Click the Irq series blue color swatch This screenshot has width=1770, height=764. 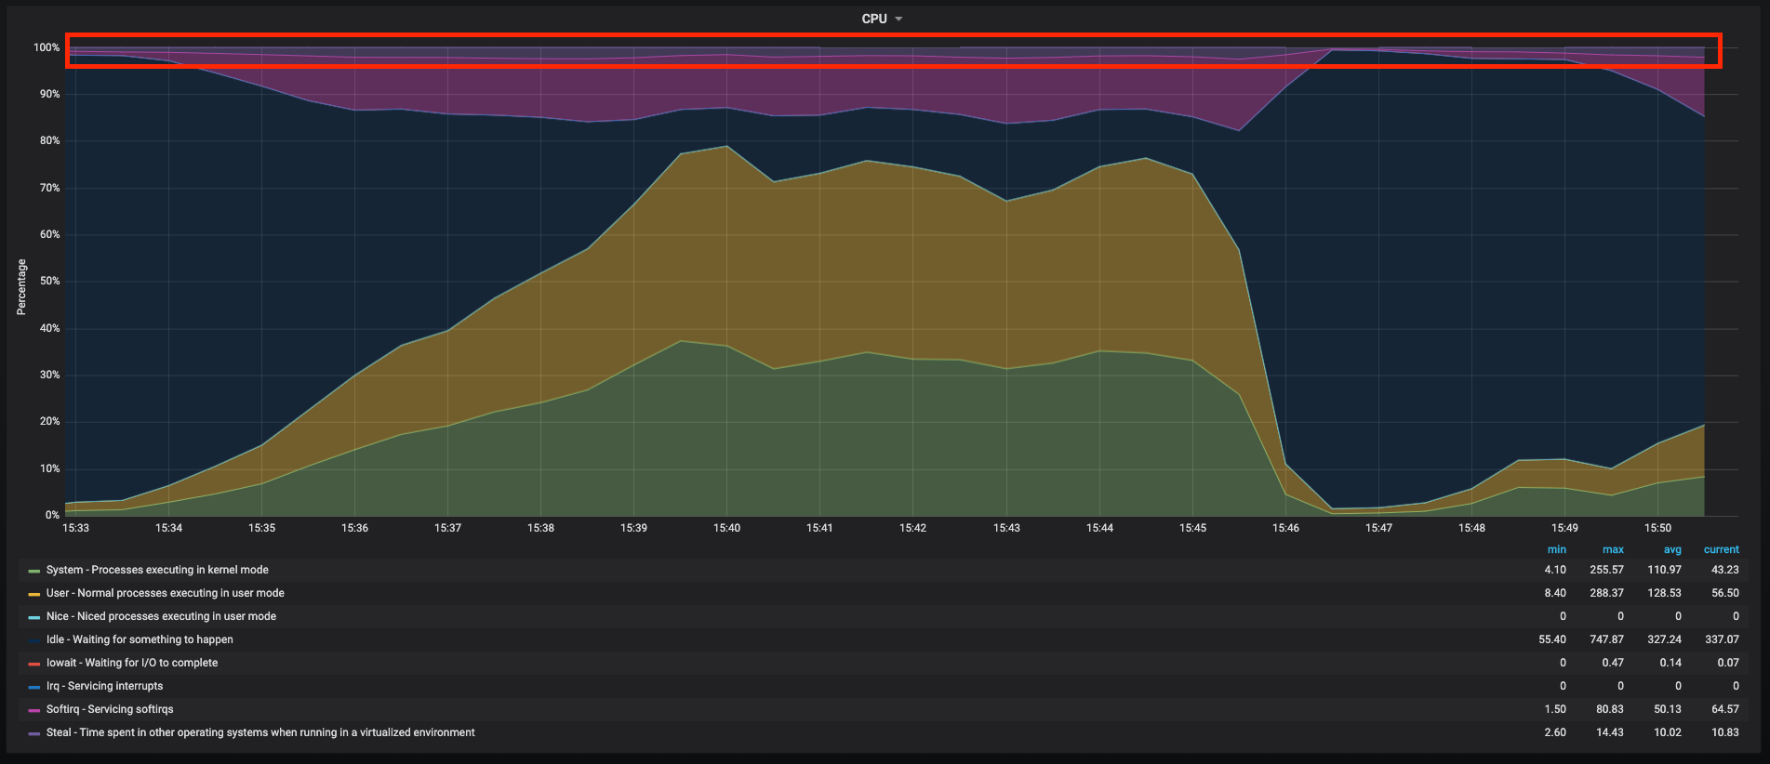(34, 687)
